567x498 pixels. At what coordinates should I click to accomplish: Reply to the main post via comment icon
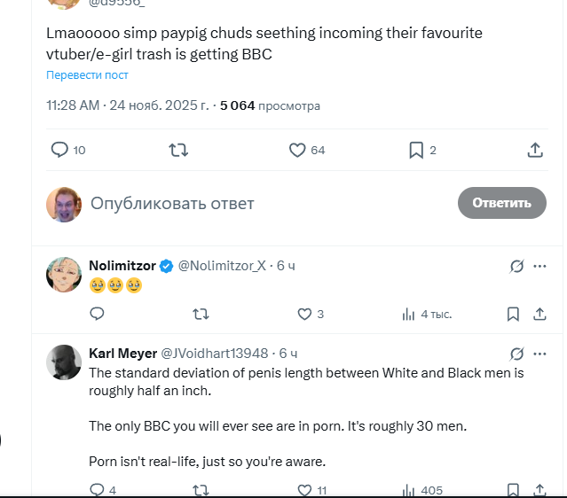[x=60, y=151]
